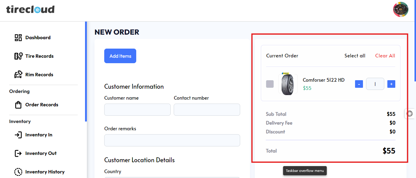This screenshot has width=416, height=178.
Task: Click the Inventory Out arrow icon
Action: pyautogui.click(x=18, y=153)
